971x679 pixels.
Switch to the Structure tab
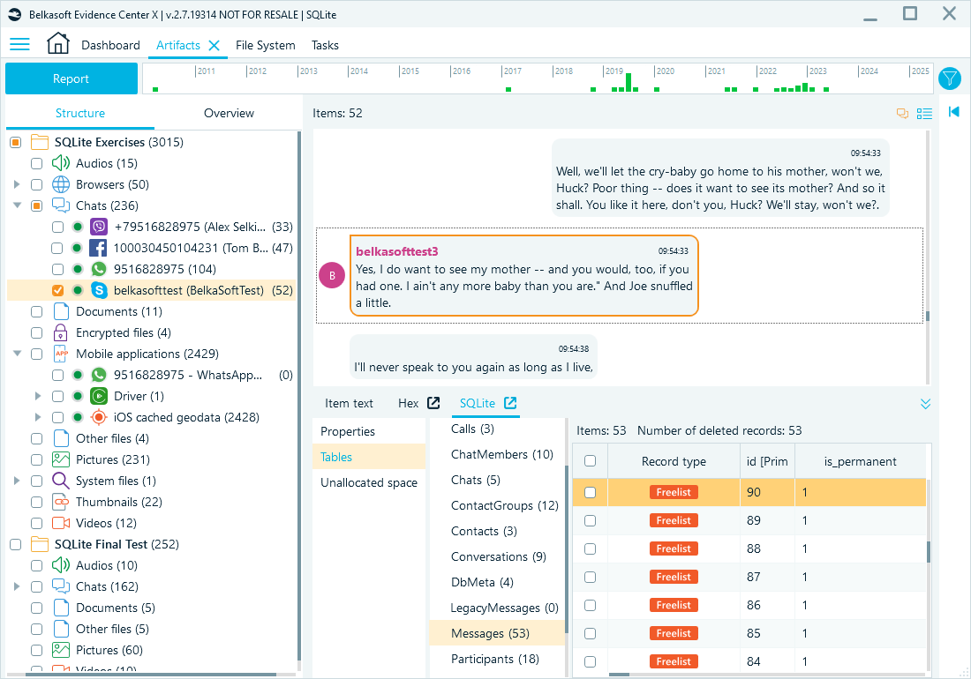click(x=79, y=113)
